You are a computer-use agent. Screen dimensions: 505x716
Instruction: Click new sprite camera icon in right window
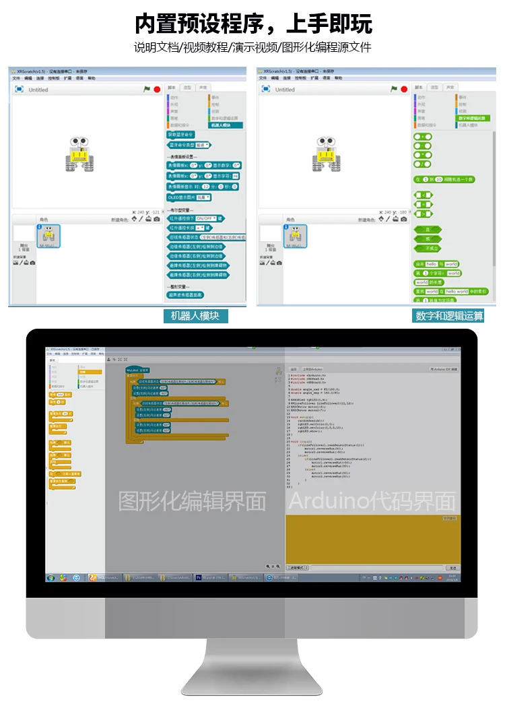(x=403, y=219)
